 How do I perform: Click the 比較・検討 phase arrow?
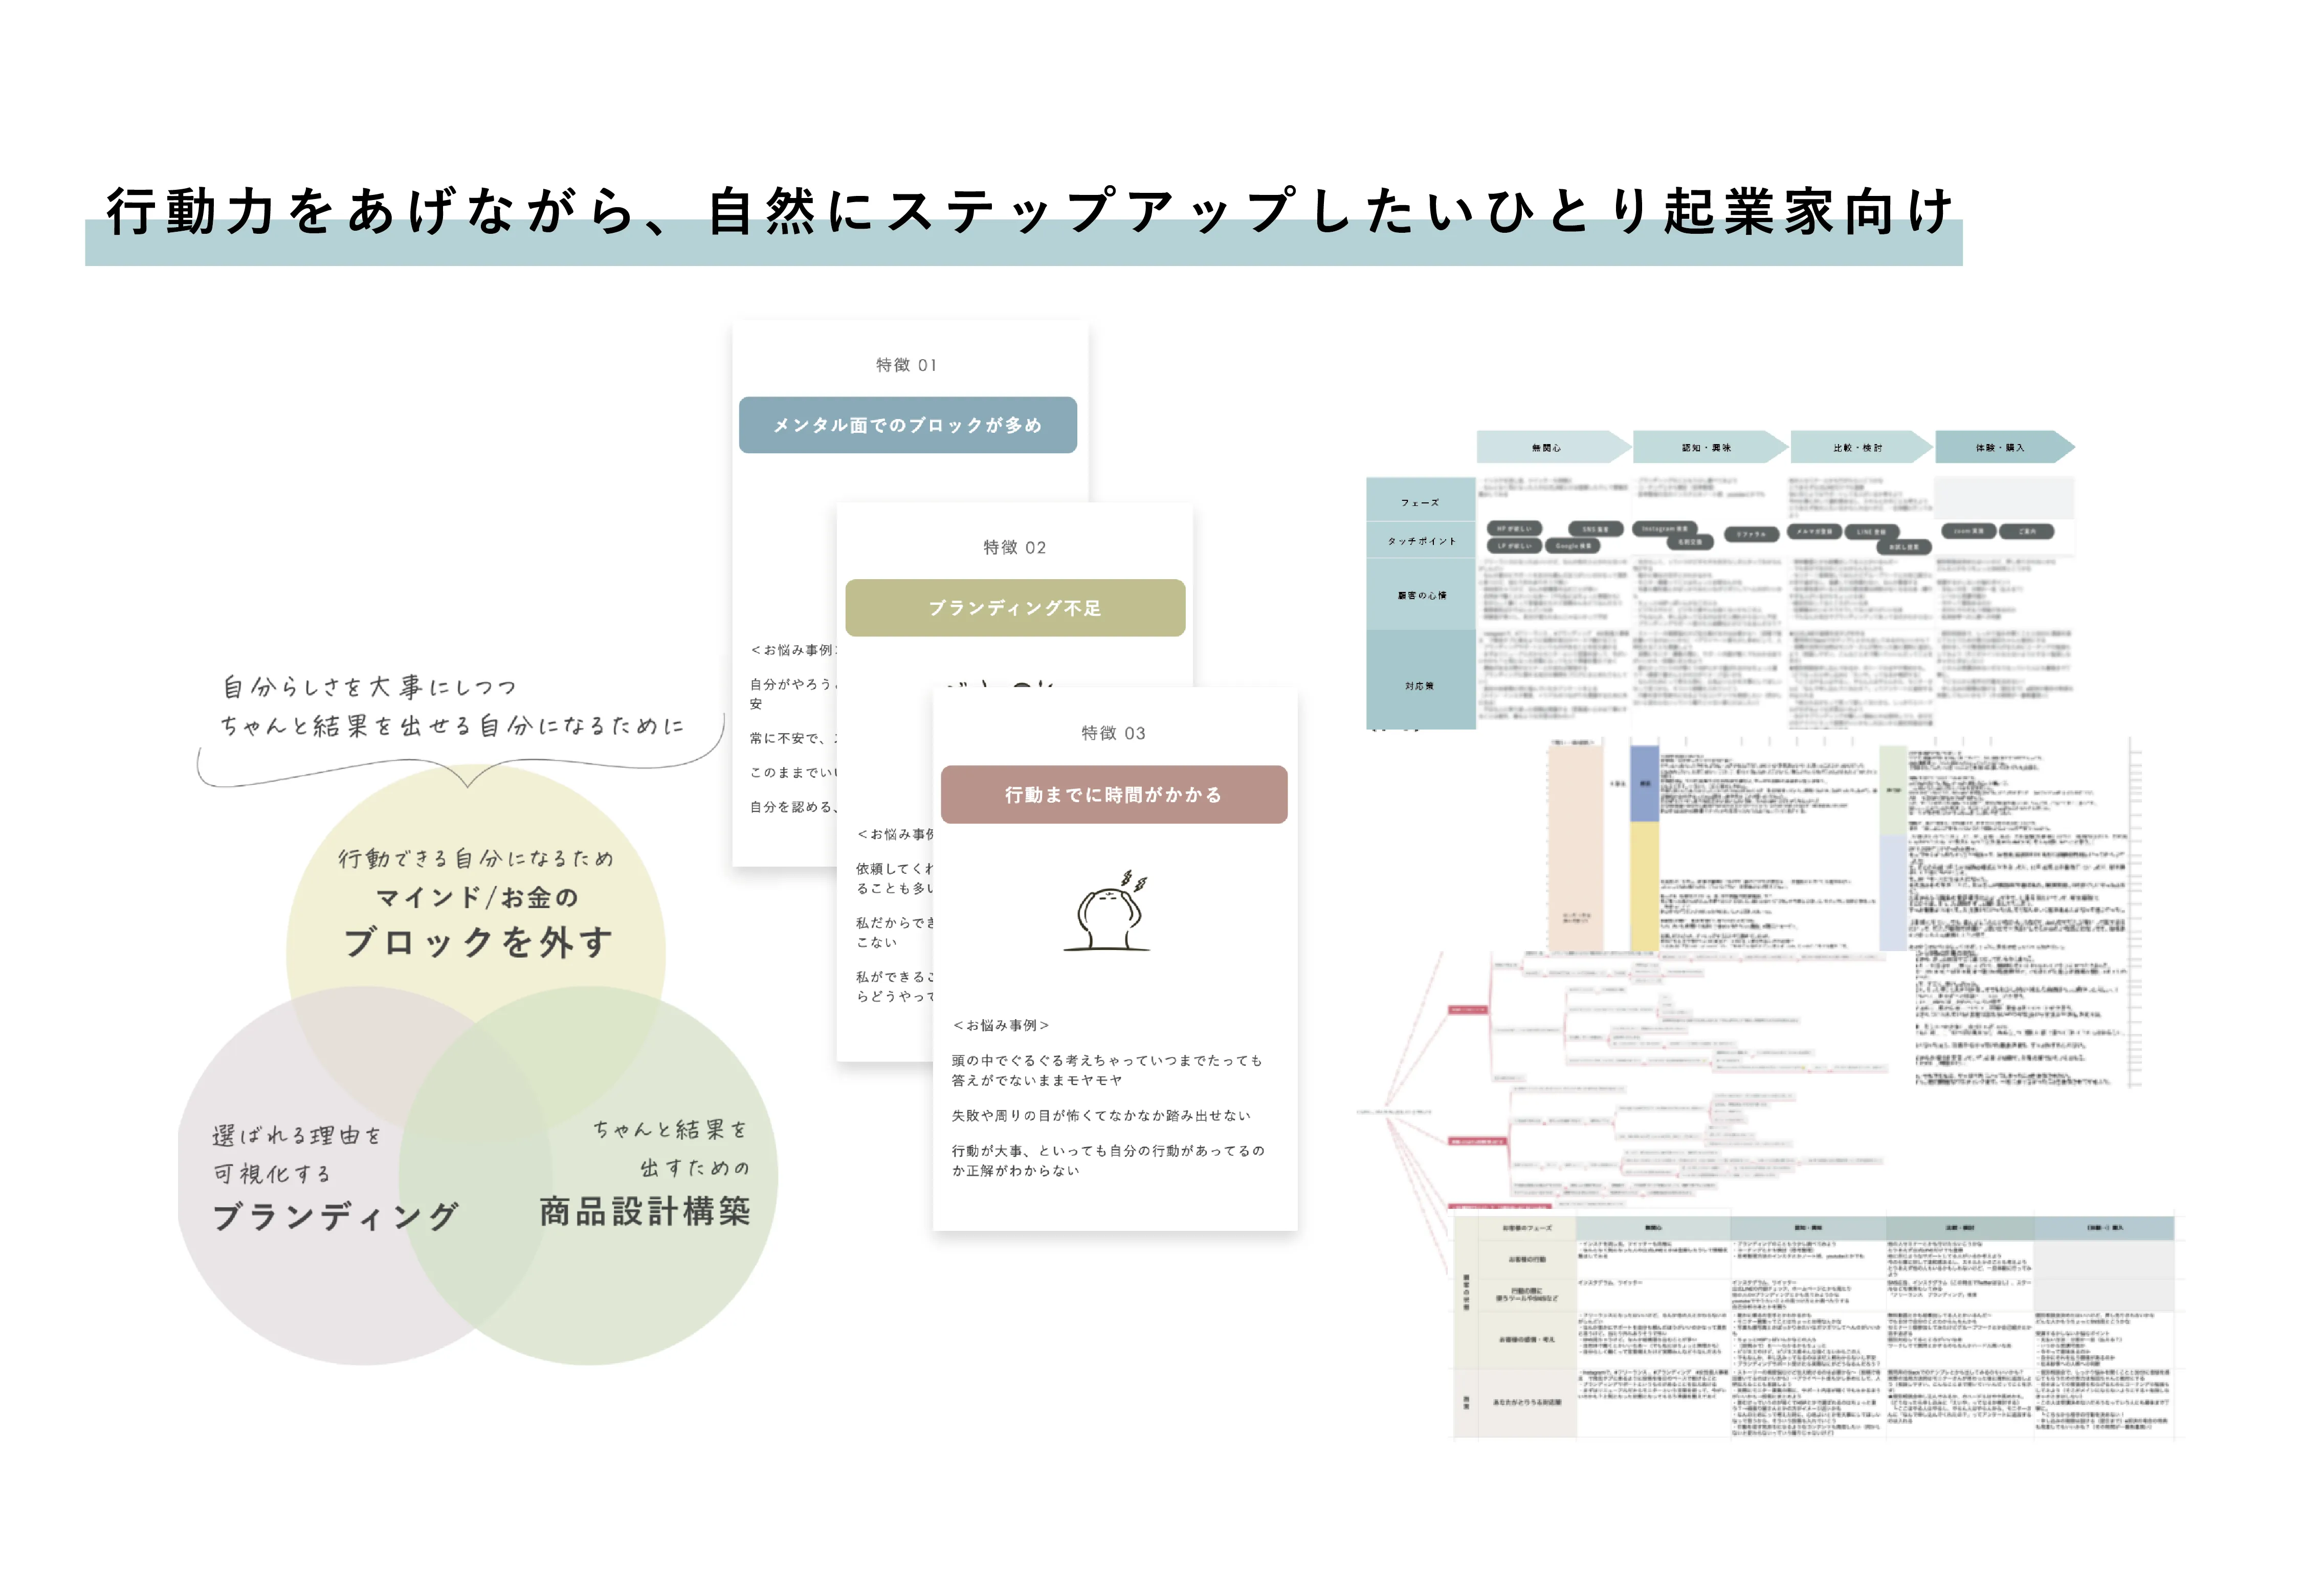(x=1859, y=447)
